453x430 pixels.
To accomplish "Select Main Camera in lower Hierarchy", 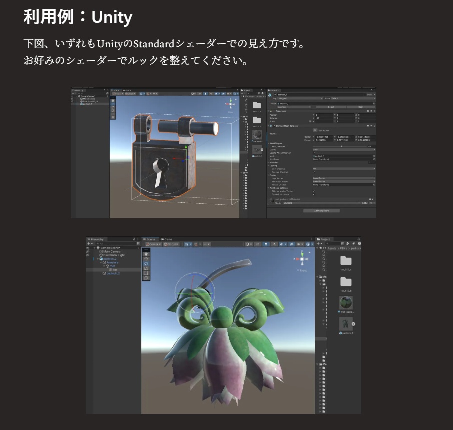I will pyautogui.click(x=110, y=251).
